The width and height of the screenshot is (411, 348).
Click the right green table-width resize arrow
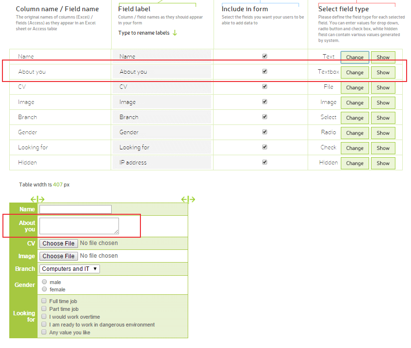(x=188, y=199)
